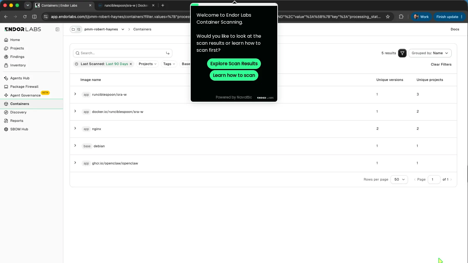Open browser extensions puzzle icon
This screenshot has width=468, height=263.
(x=401, y=17)
